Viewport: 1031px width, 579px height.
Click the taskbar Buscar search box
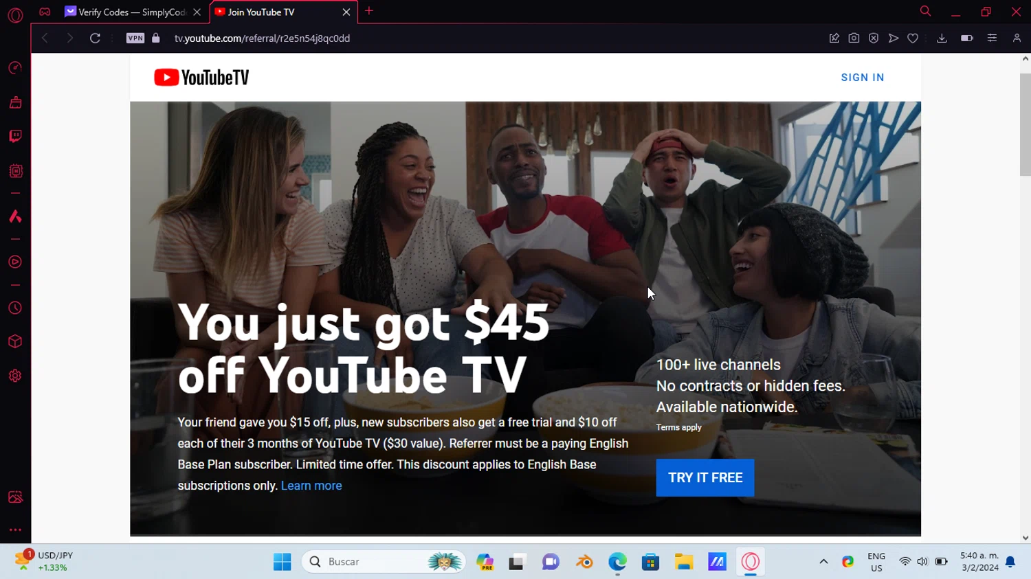384,562
